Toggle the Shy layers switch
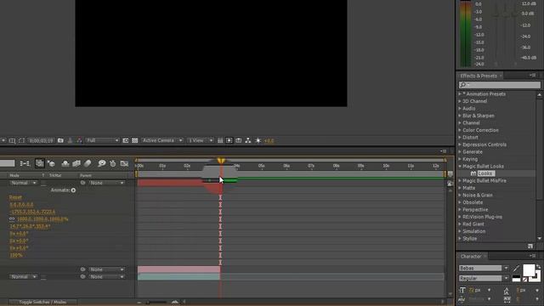Screen dimensions: 544x306 (65, 163)
